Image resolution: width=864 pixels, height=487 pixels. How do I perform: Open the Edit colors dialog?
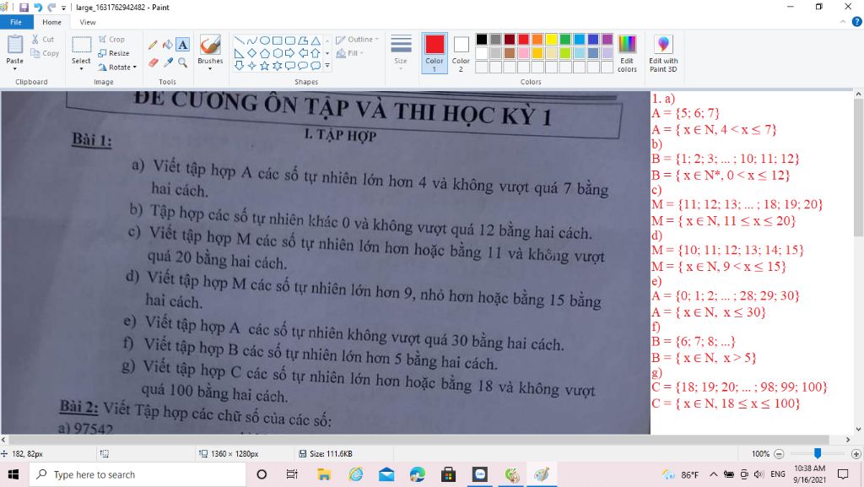click(627, 53)
